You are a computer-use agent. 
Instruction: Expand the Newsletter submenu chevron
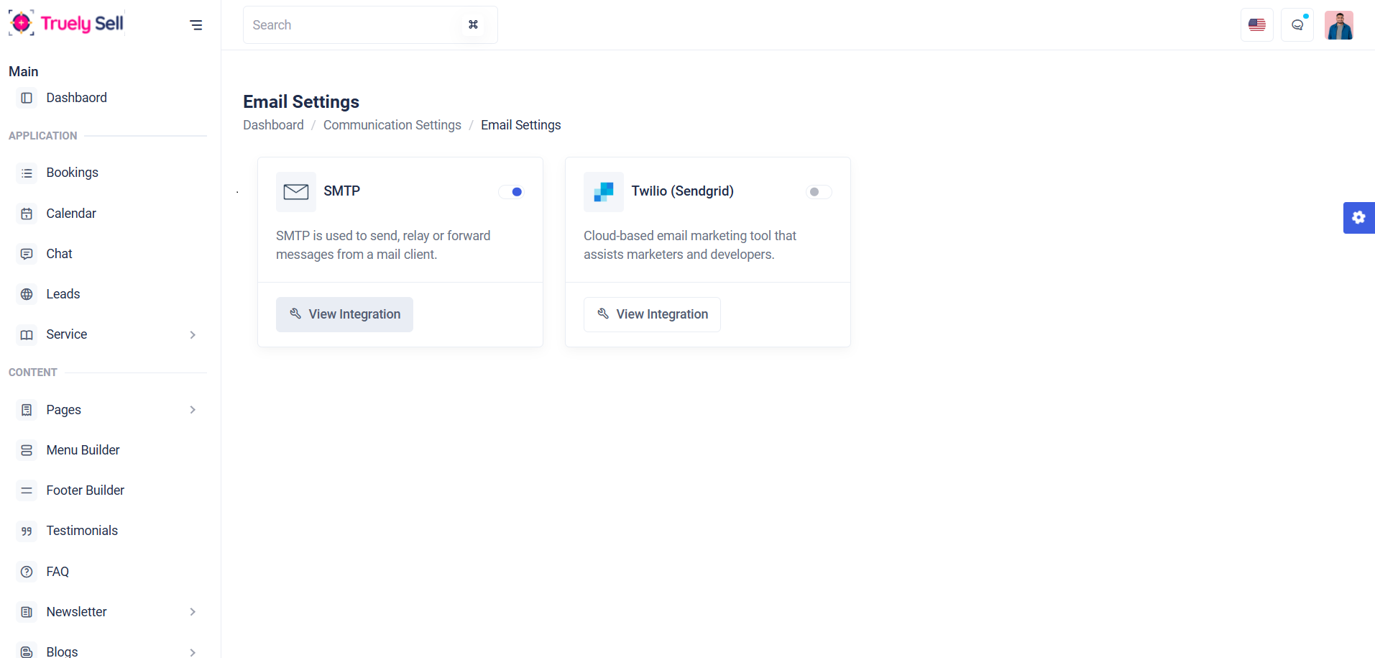(x=193, y=612)
